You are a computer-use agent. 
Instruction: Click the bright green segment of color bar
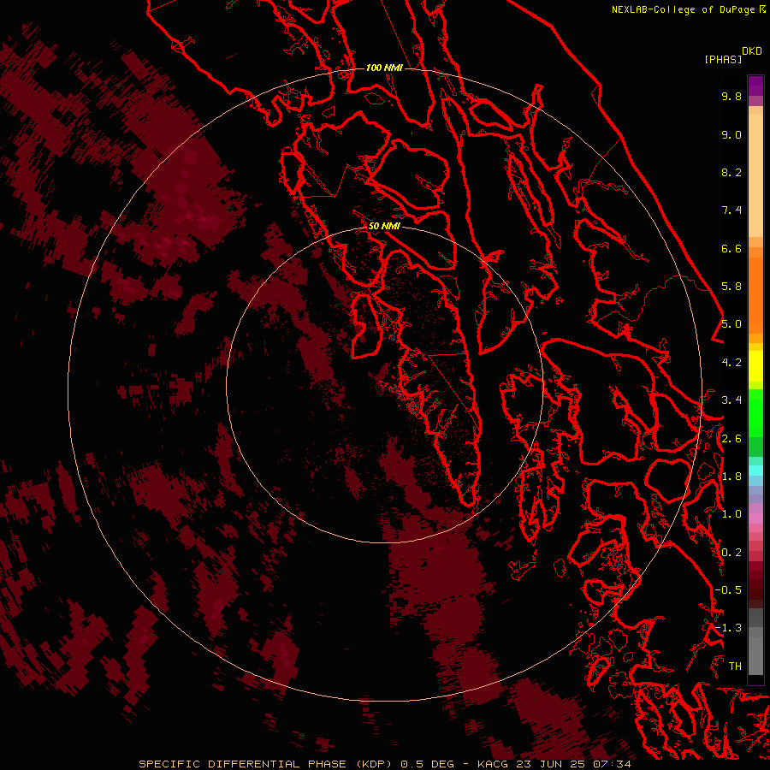(755, 412)
